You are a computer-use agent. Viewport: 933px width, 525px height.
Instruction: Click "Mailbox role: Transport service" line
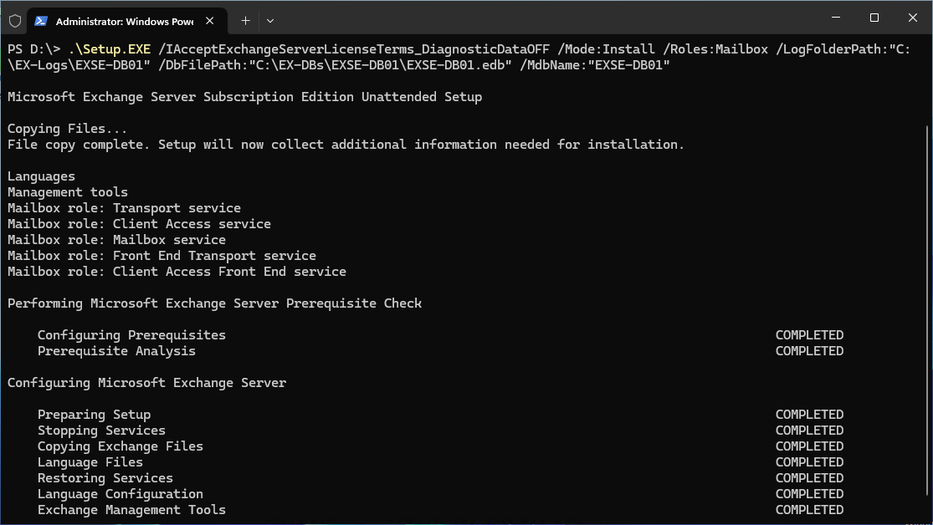point(124,208)
